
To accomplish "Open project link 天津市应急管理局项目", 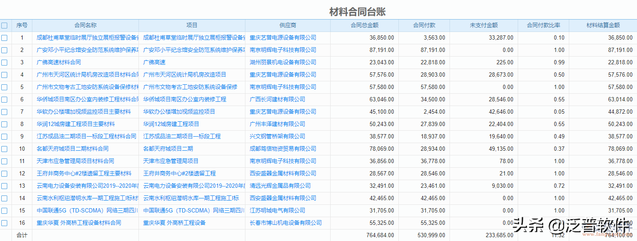I will point(171,161).
